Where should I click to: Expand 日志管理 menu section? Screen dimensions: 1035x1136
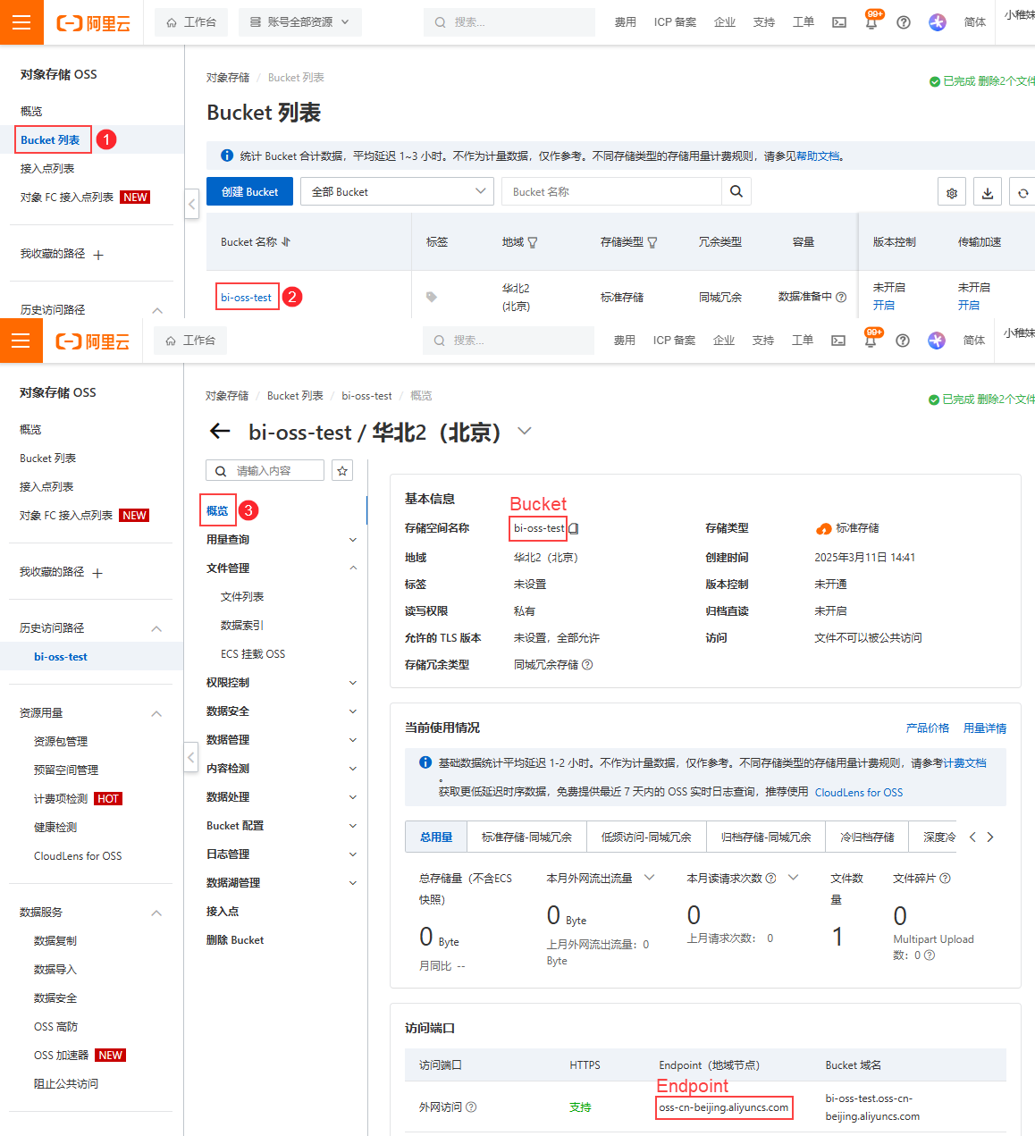pyautogui.click(x=353, y=854)
